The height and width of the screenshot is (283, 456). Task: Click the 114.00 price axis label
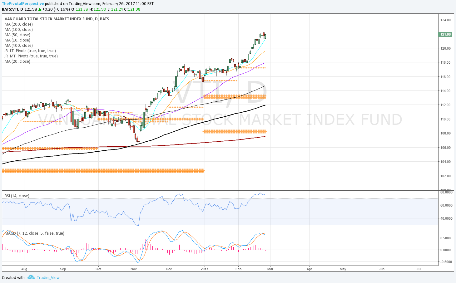pyautogui.click(x=445, y=91)
